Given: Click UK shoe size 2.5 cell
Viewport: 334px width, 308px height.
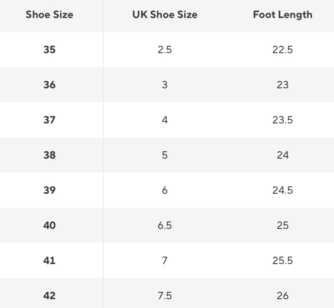Looking at the screenshot, I should point(165,50).
